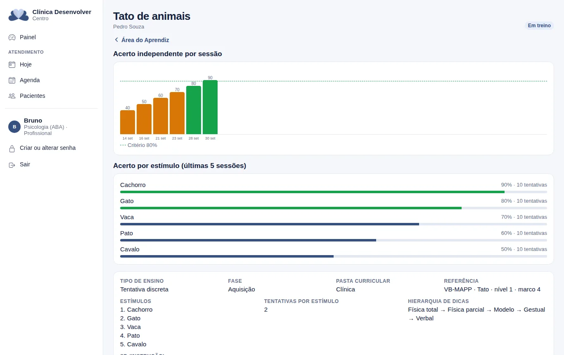Click the Cachorro 90% progress bar
The image size is (564, 355).
pos(334,192)
